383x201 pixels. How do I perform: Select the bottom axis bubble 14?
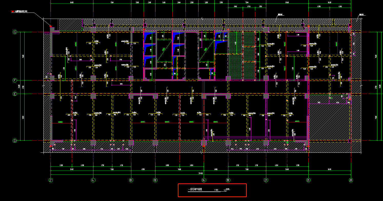pos(204,180)
